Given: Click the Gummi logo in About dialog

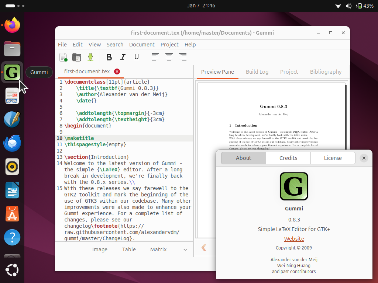Looking at the screenshot, I should point(294,186).
